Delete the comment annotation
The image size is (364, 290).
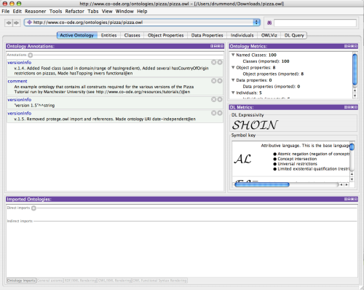coord(213,81)
